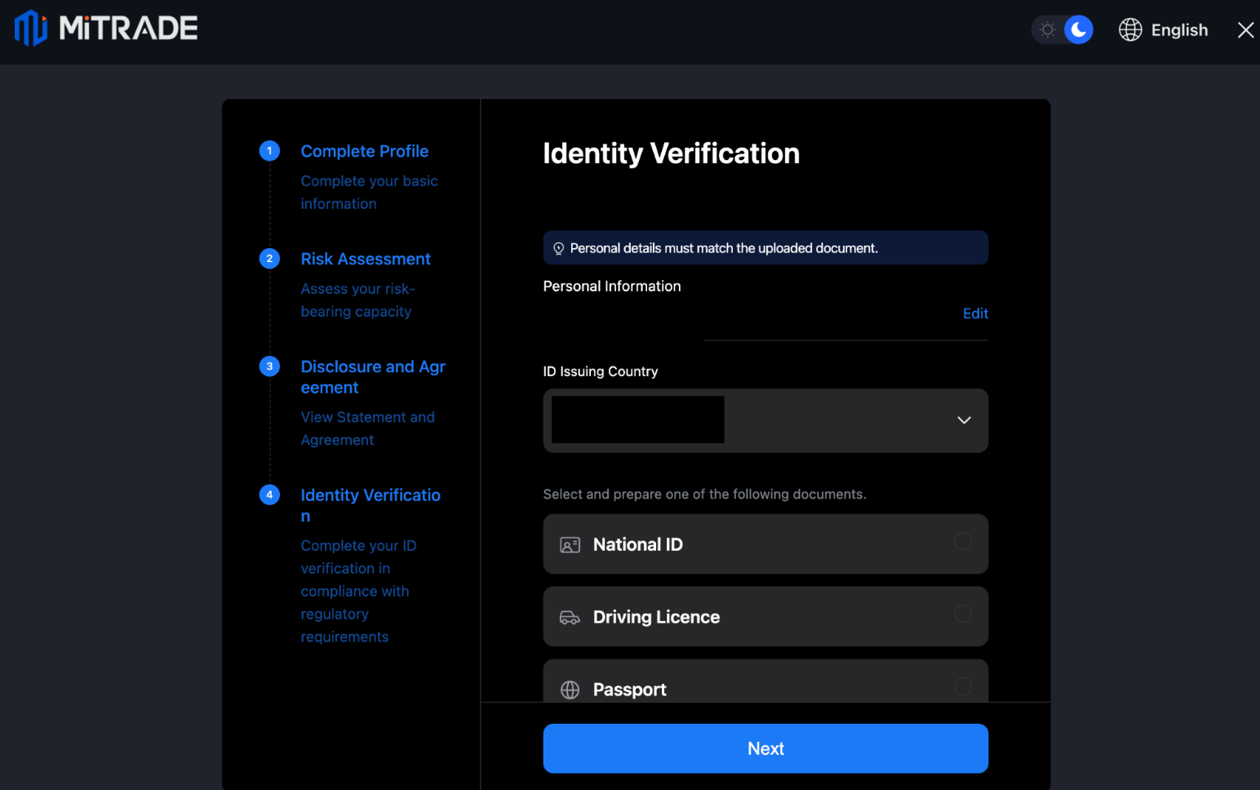Click the Next button

(x=765, y=748)
